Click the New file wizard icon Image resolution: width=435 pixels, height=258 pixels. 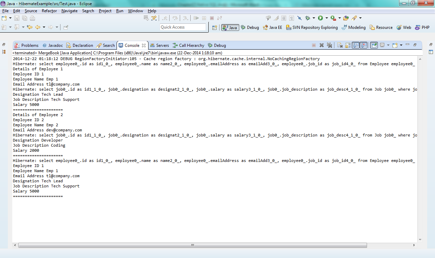coord(4,18)
